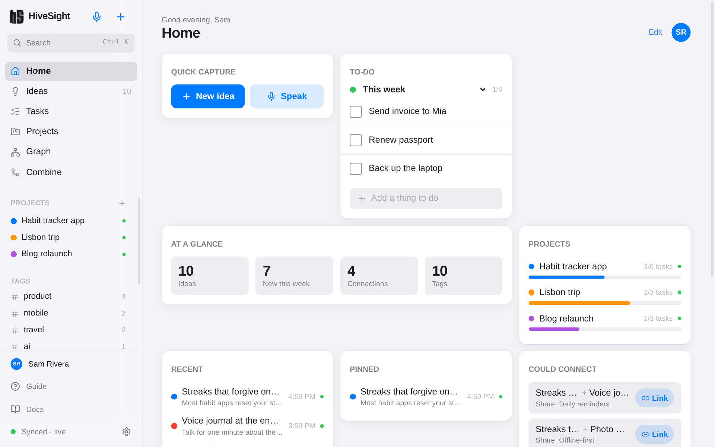Mark Back up the laptop done
This screenshot has width=715, height=447.
tap(356, 168)
